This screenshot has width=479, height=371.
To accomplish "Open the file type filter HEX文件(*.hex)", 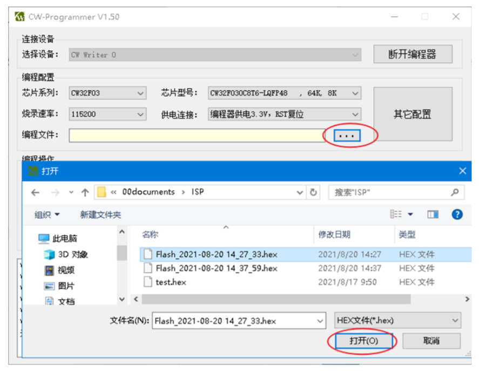I will [397, 320].
